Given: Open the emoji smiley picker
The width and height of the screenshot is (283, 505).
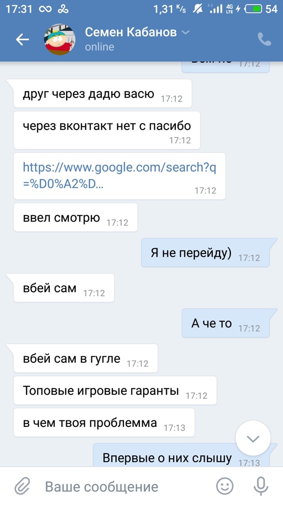Looking at the screenshot, I should [225, 486].
